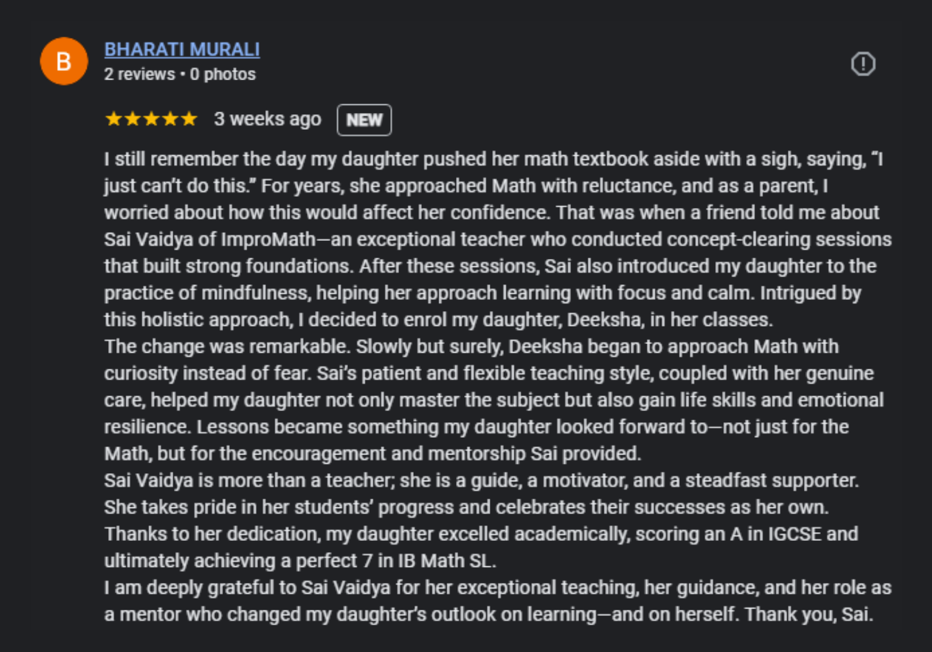Image resolution: width=932 pixels, height=652 pixels.
Task: Click "IB Math SL" in the review
Action: [445, 561]
